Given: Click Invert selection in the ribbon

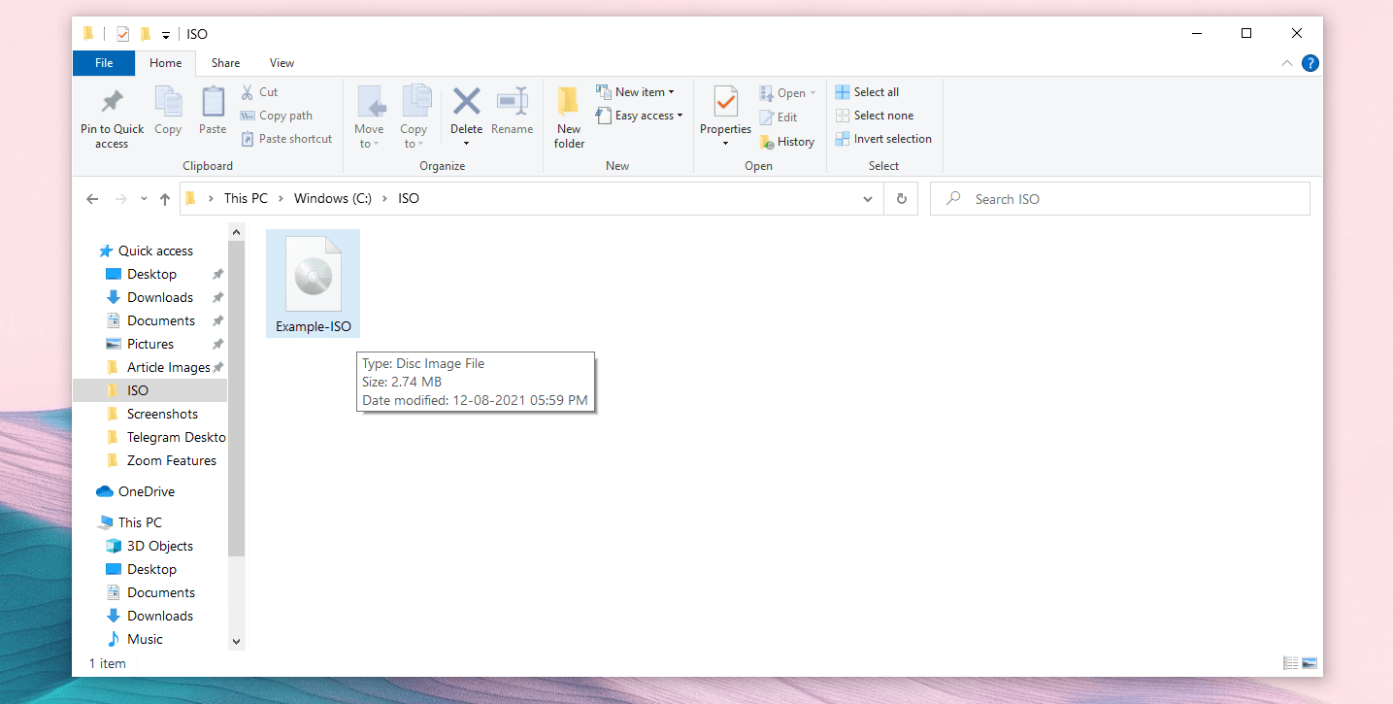Looking at the screenshot, I should (x=883, y=139).
